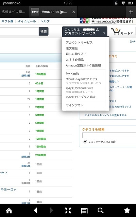Open あなたのCloud Drive menu entry
The height and width of the screenshot is (217, 136).
80,88
